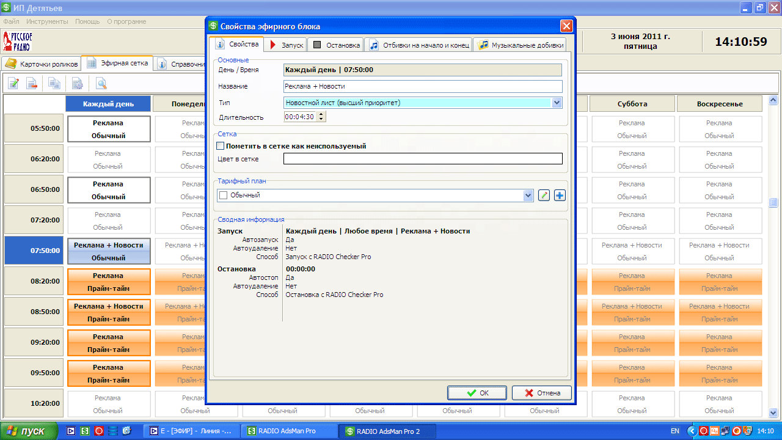
Task: Open the Справочники tab in main window
Action: 181,64
